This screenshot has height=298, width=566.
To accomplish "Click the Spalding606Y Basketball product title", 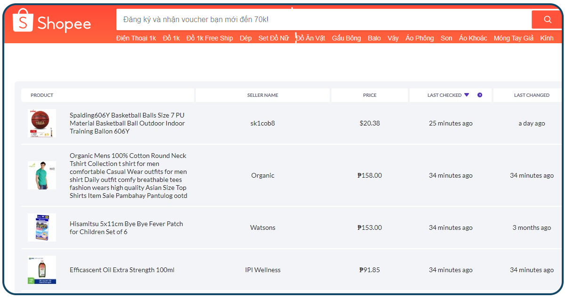I will (x=127, y=123).
